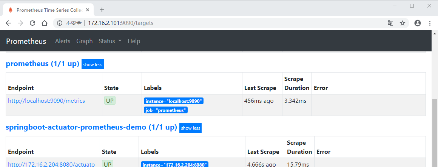Click the UP state badge for 172.16.2.204:8080
438x167 pixels.
tap(108, 164)
